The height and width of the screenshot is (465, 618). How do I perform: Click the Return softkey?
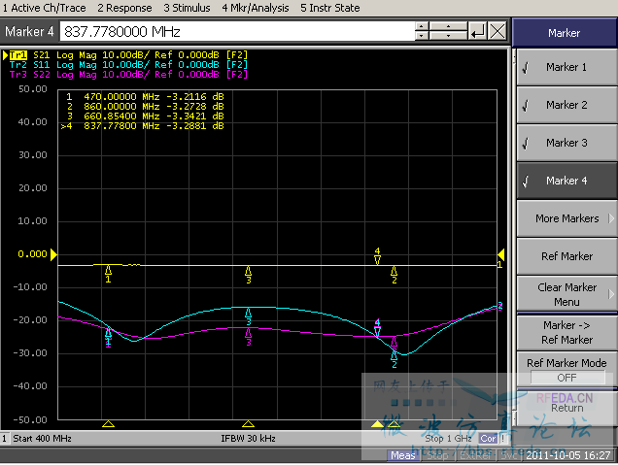point(566,408)
